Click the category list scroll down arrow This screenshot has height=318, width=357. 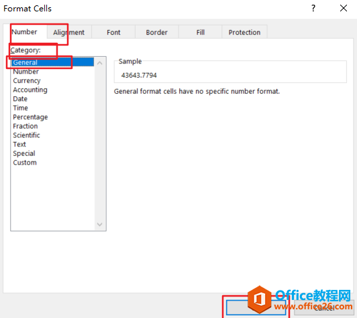point(100,224)
